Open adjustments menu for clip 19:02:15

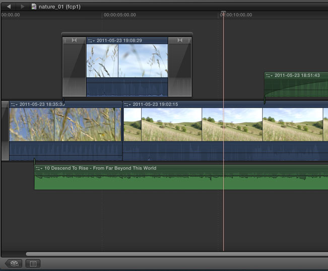pyautogui.click(x=127, y=105)
